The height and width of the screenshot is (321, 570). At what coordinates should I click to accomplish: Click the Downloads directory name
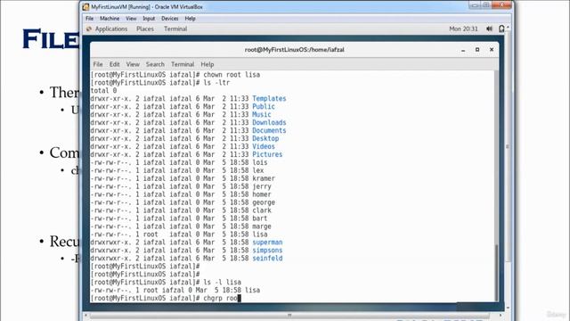click(269, 123)
